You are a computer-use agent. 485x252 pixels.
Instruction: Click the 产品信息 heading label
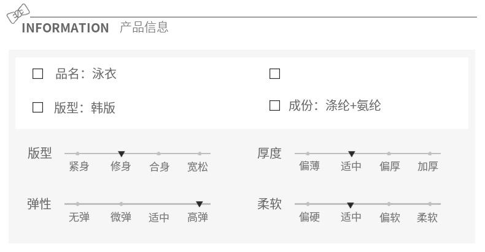pyautogui.click(x=144, y=28)
